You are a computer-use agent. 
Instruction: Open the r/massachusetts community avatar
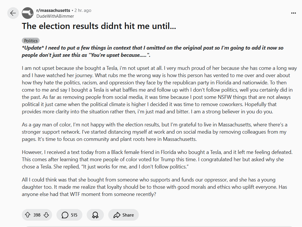pyautogui.click(x=27, y=13)
